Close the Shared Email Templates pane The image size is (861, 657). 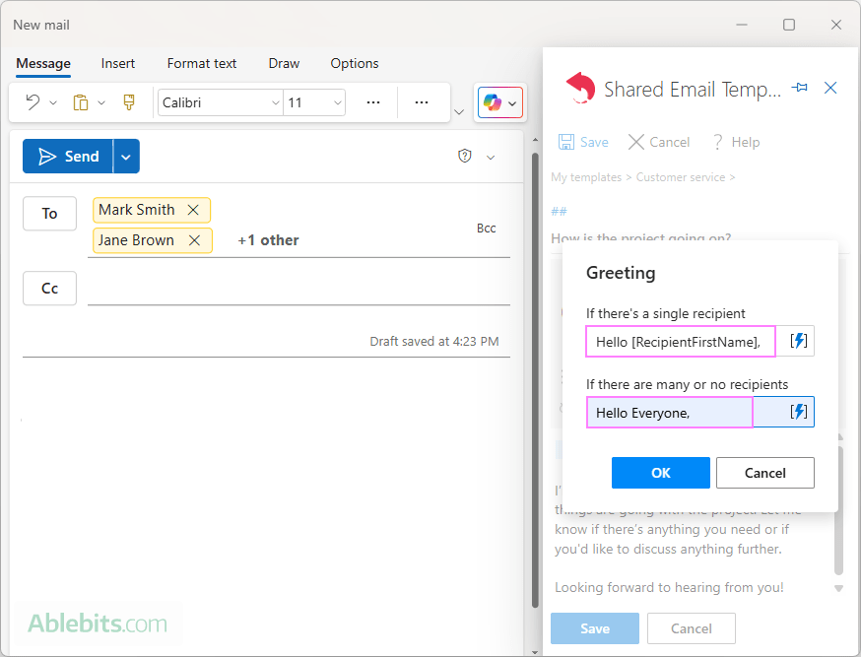[x=830, y=88]
